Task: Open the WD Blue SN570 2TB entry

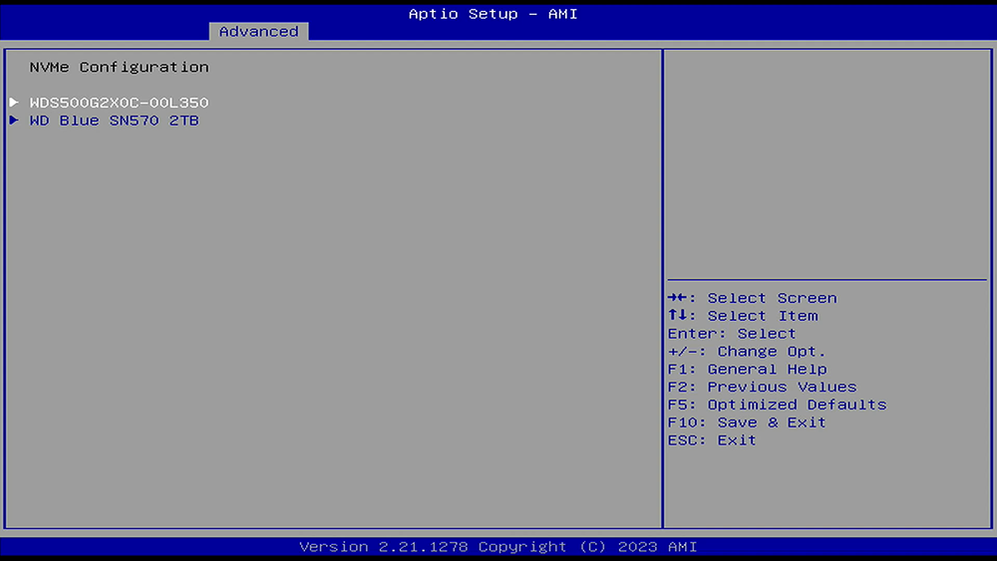Action: point(115,121)
